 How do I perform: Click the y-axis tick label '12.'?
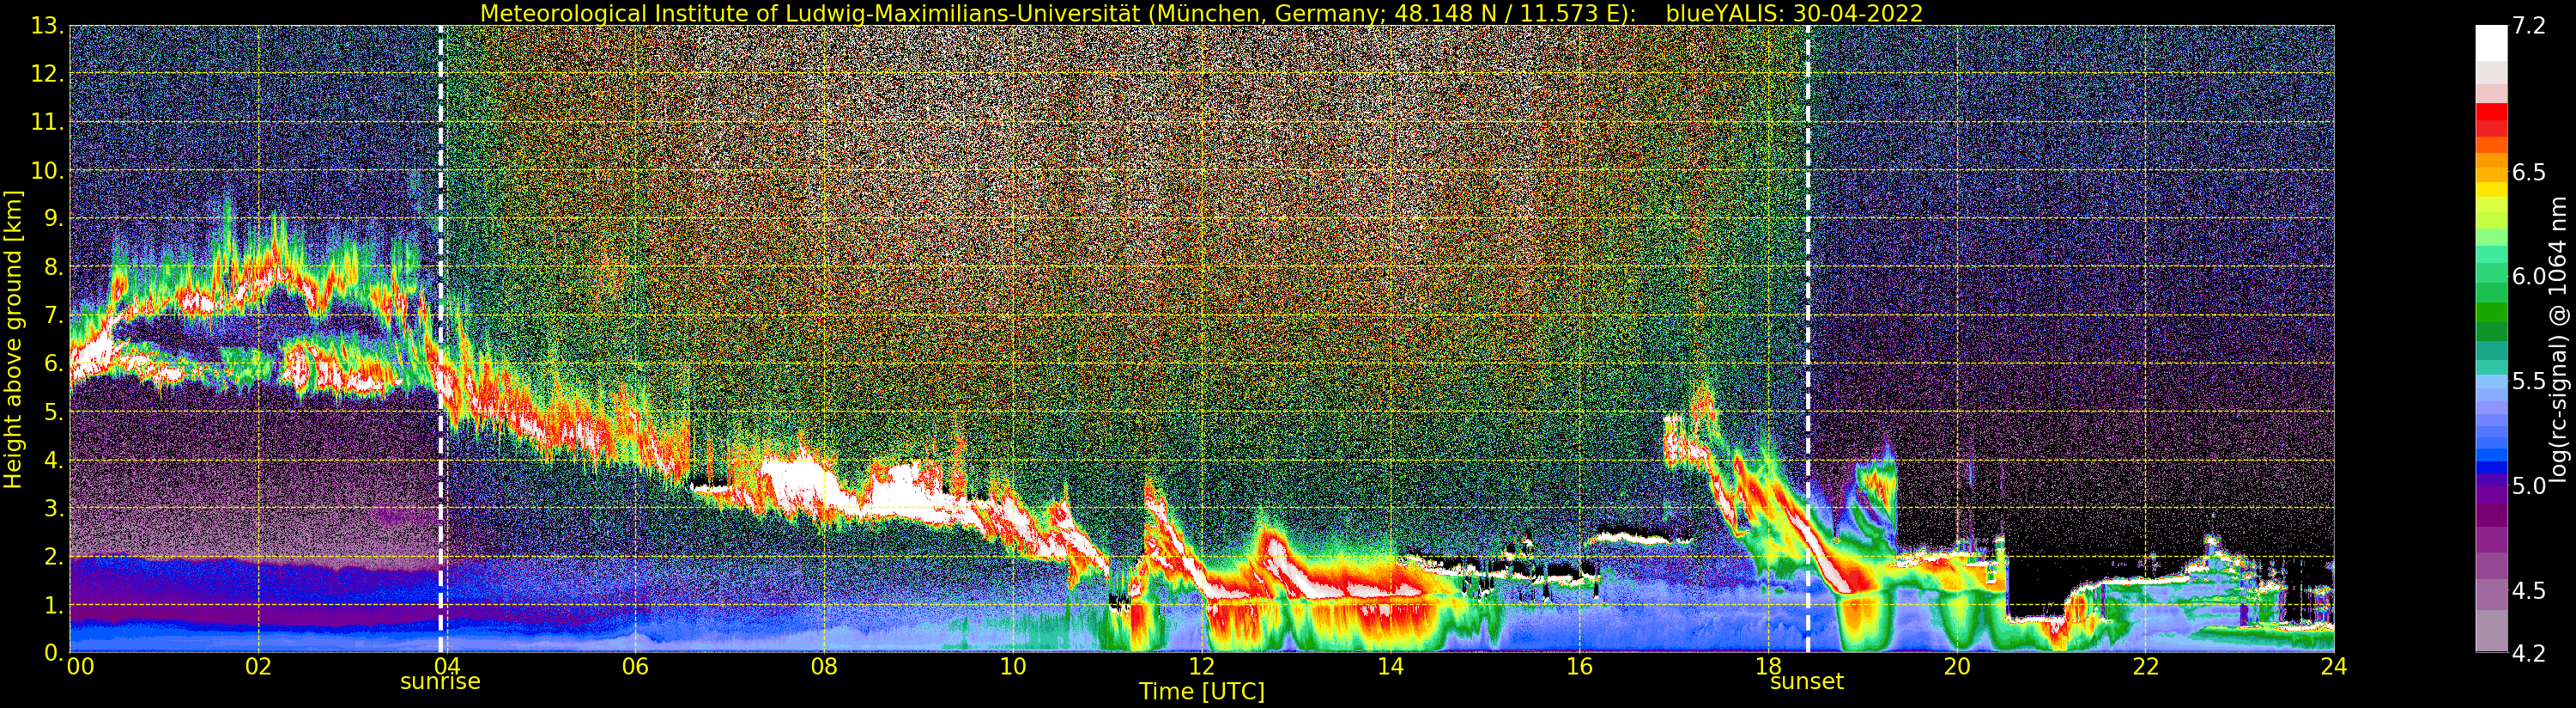click(47, 74)
